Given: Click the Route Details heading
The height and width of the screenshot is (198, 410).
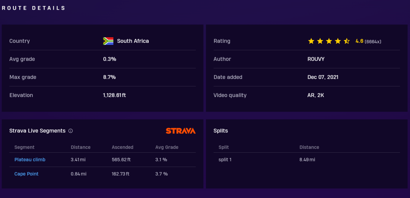Looking at the screenshot, I should coord(34,8).
